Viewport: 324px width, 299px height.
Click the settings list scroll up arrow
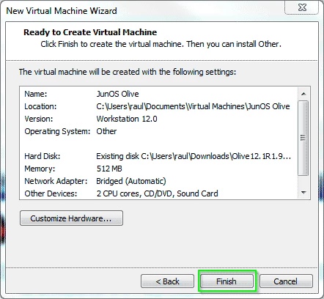tap(303, 94)
